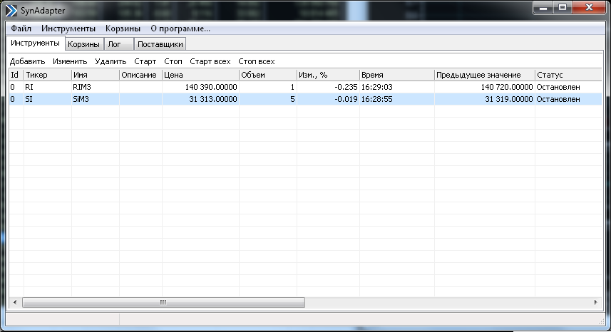Click the horizontal scrollbar thumb

pos(163,302)
